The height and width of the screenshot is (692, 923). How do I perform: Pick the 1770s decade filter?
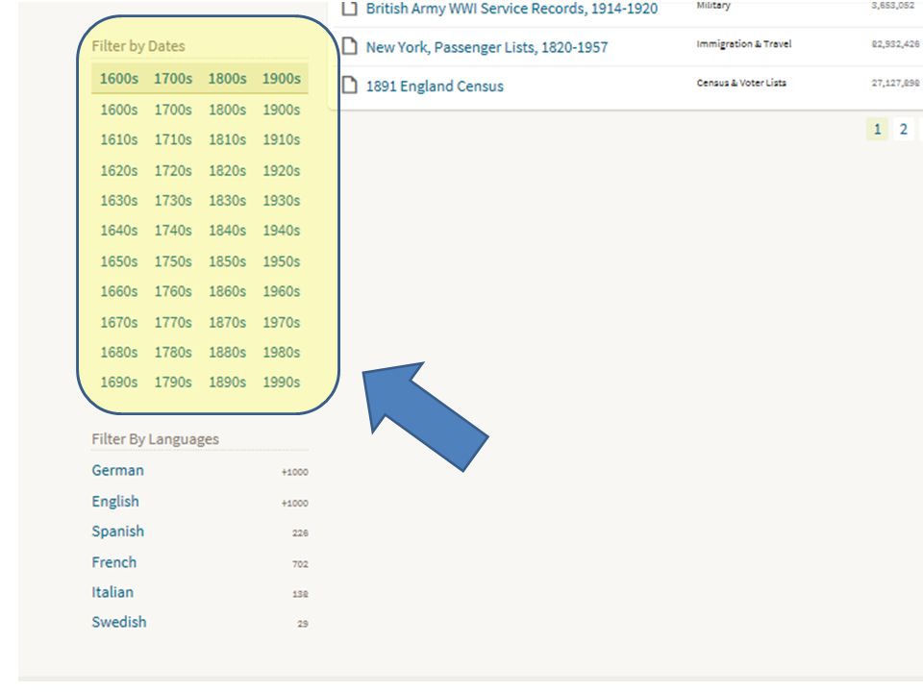173,323
